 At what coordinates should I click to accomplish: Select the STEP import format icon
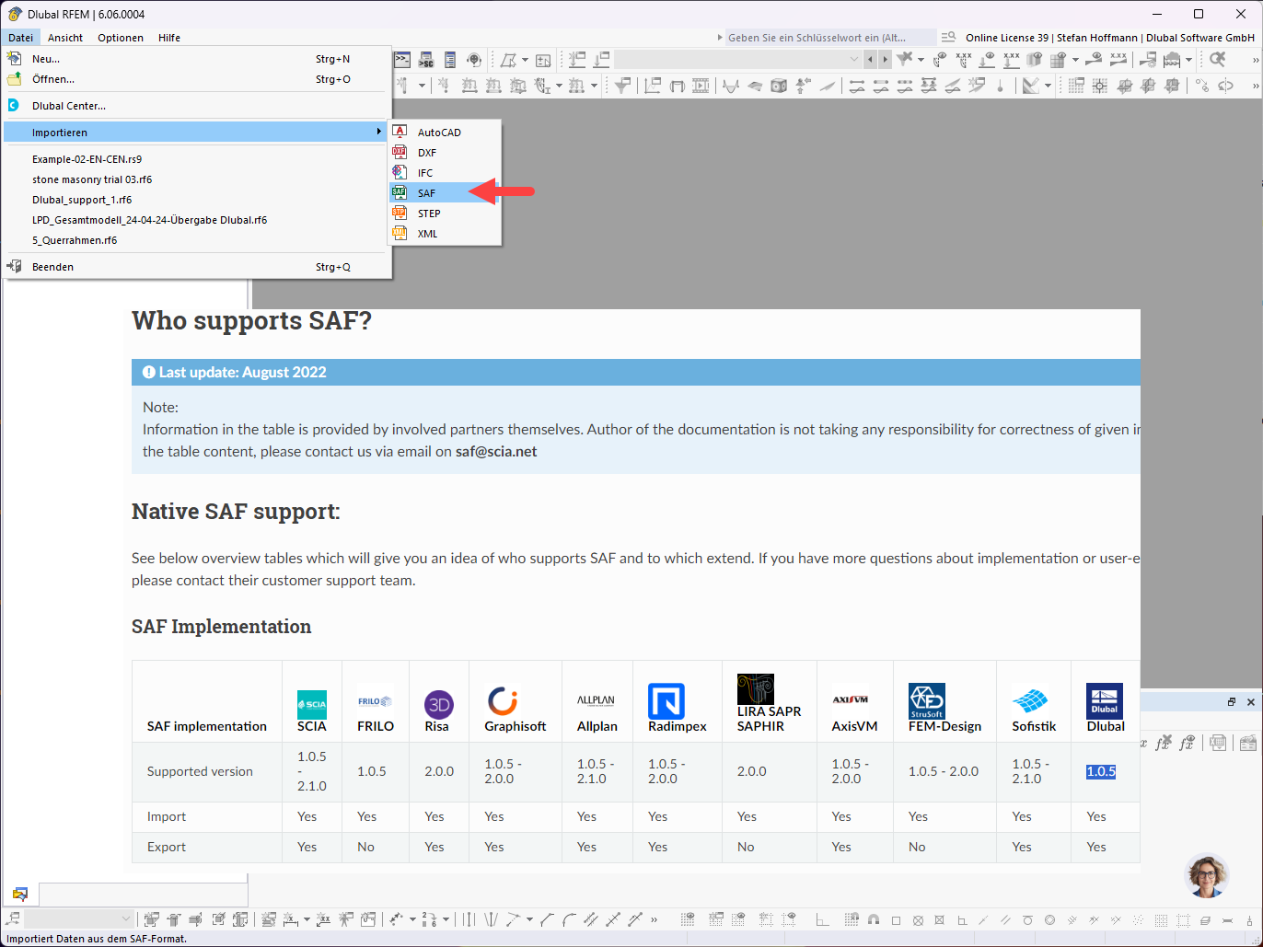pos(400,213)
